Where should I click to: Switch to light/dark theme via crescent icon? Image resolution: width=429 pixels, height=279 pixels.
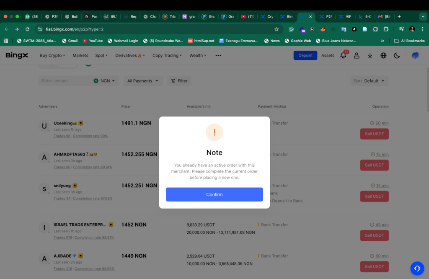click(x=397, y=55)
